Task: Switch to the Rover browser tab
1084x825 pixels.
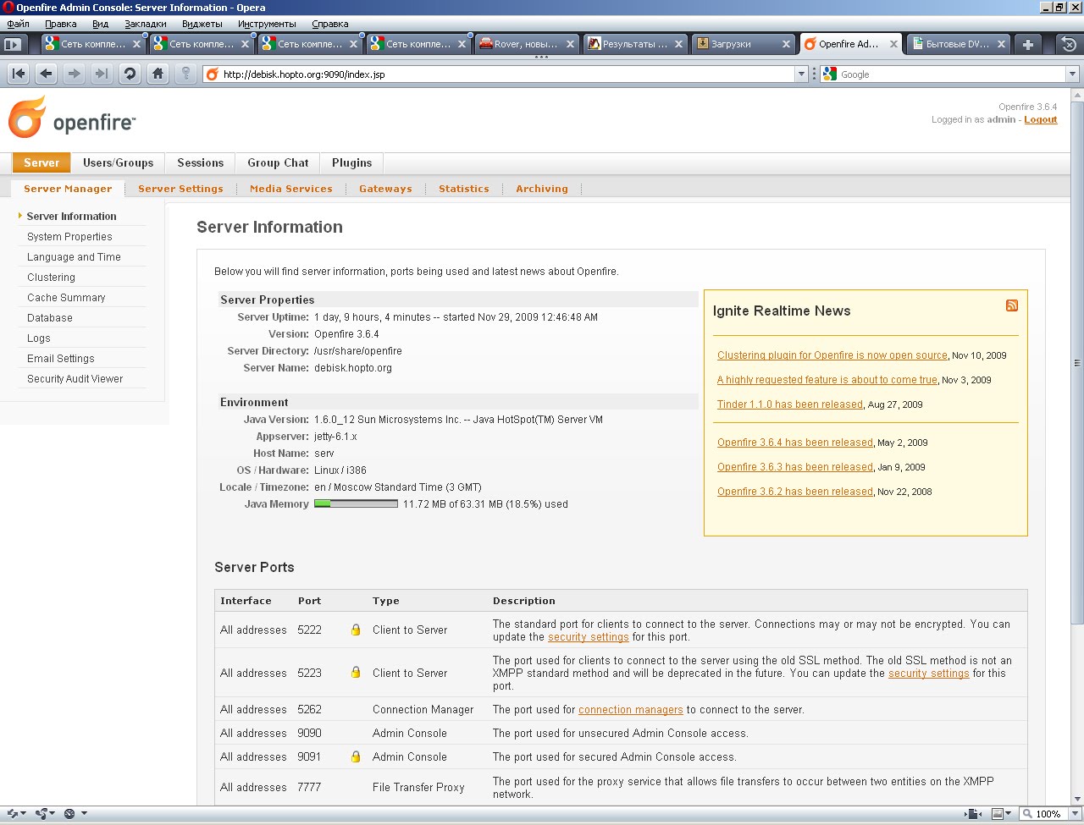Action: coord(526,44)
